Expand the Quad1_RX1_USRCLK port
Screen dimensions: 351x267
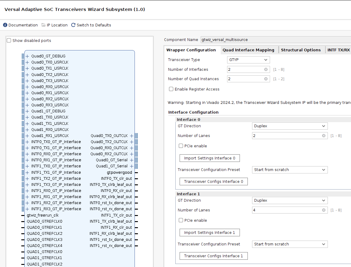click(27, 135)
